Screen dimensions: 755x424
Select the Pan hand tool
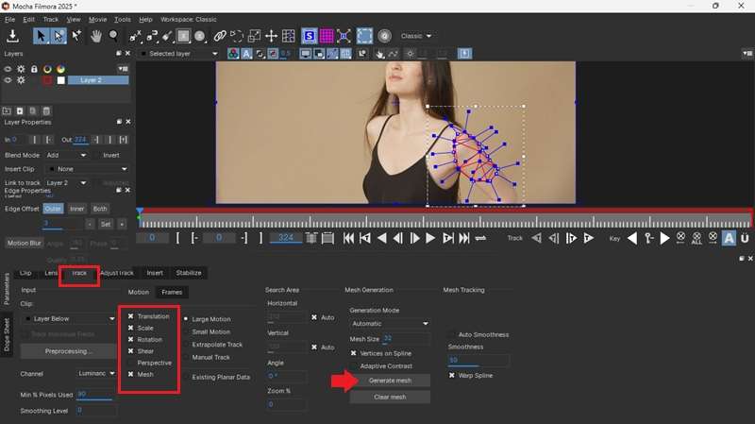pos(96,36)
